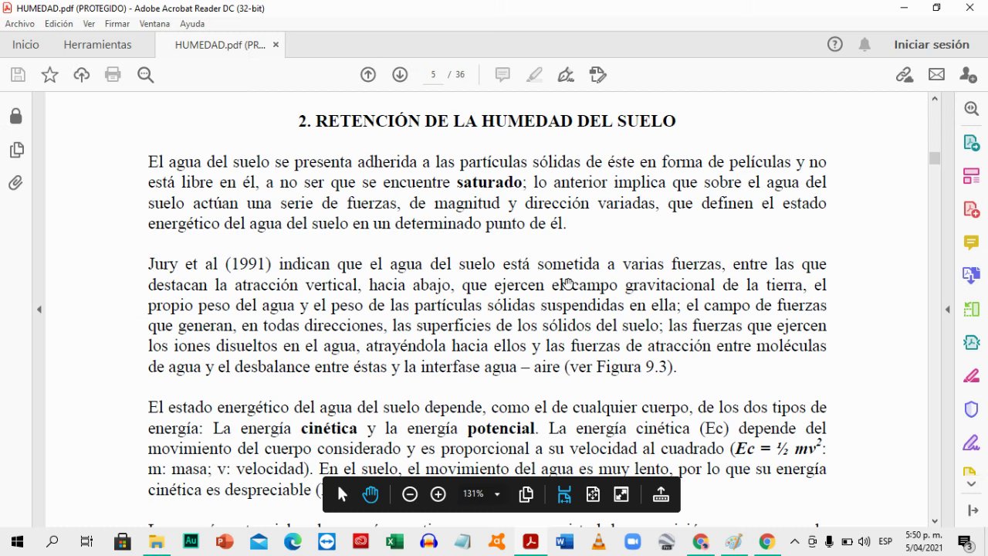Expand the left navigation pane arrow
This screenshot has height=556, width=988.
tap(39, 310)
